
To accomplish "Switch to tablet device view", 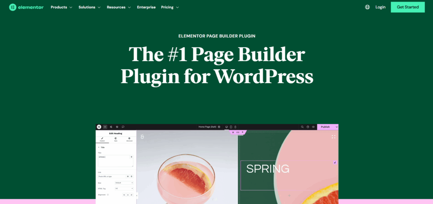I will [x=231, y=127].
